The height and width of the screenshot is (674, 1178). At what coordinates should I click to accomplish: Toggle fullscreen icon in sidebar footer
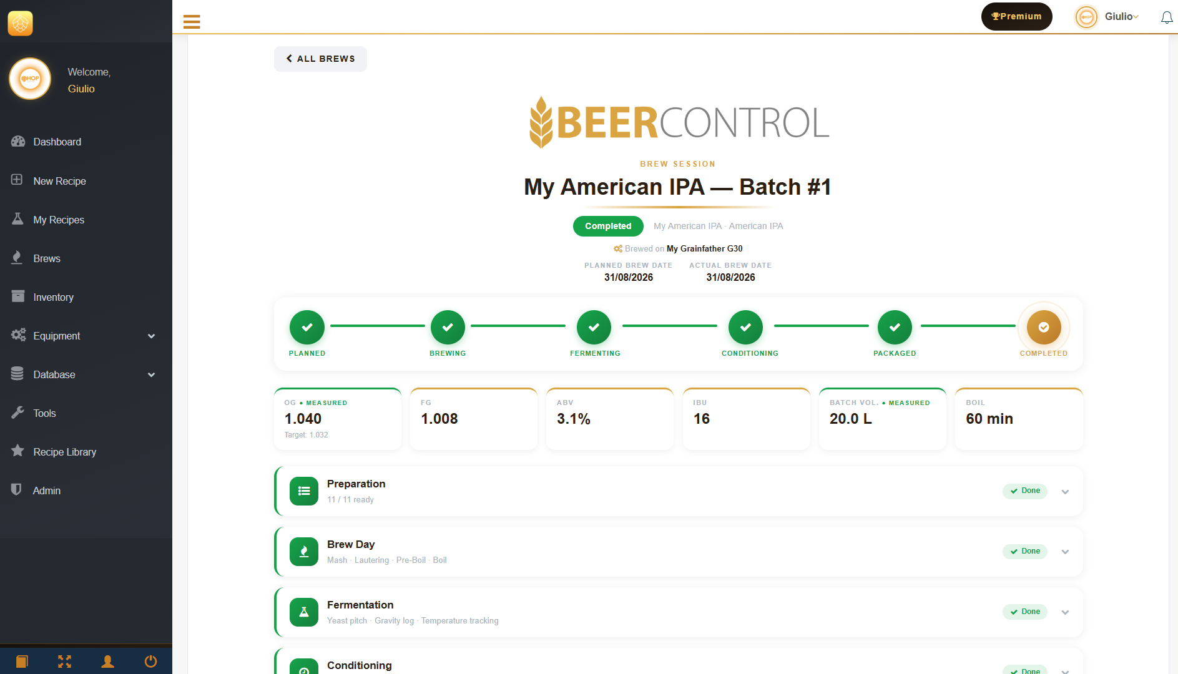point(64,661)
